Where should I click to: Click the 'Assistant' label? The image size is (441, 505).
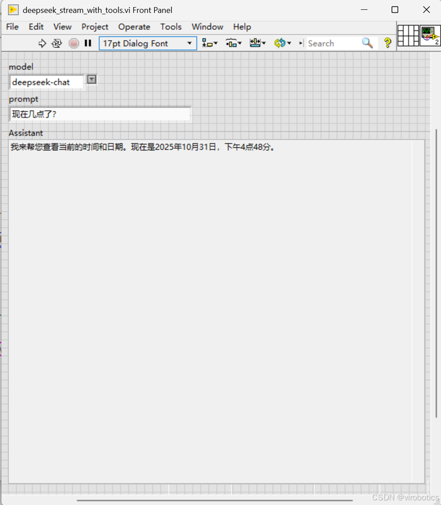point(26,133)
